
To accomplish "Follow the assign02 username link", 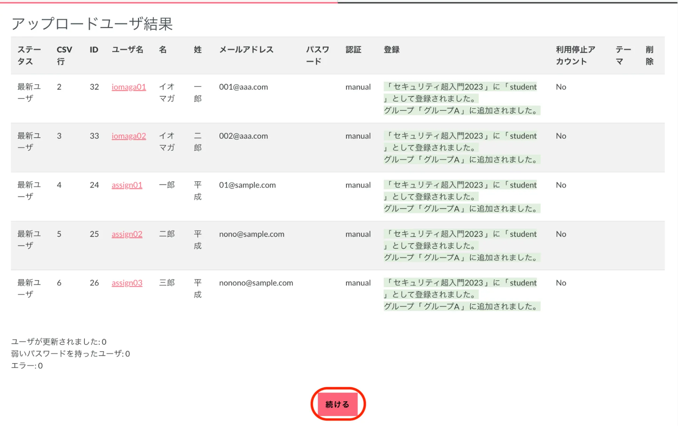I will pyautogui.click(x=127, y=234).
